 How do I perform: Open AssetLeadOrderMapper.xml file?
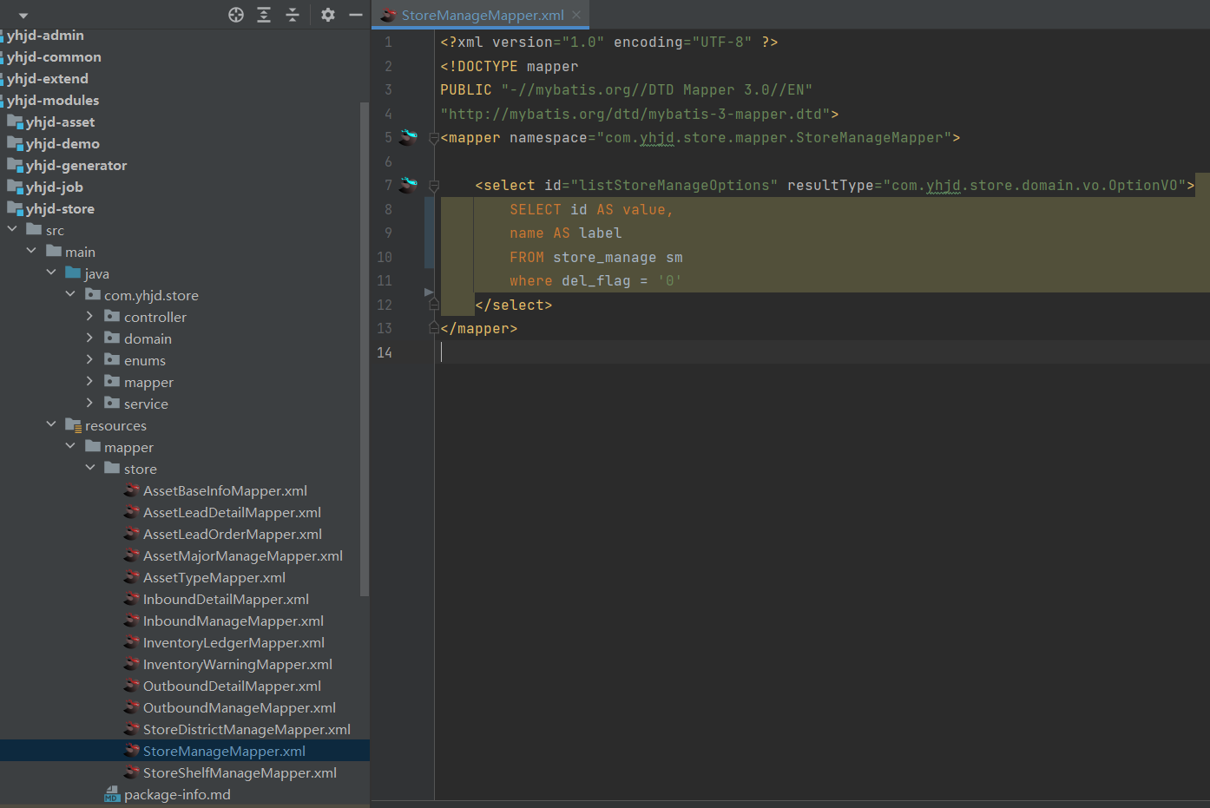point(233,534)
